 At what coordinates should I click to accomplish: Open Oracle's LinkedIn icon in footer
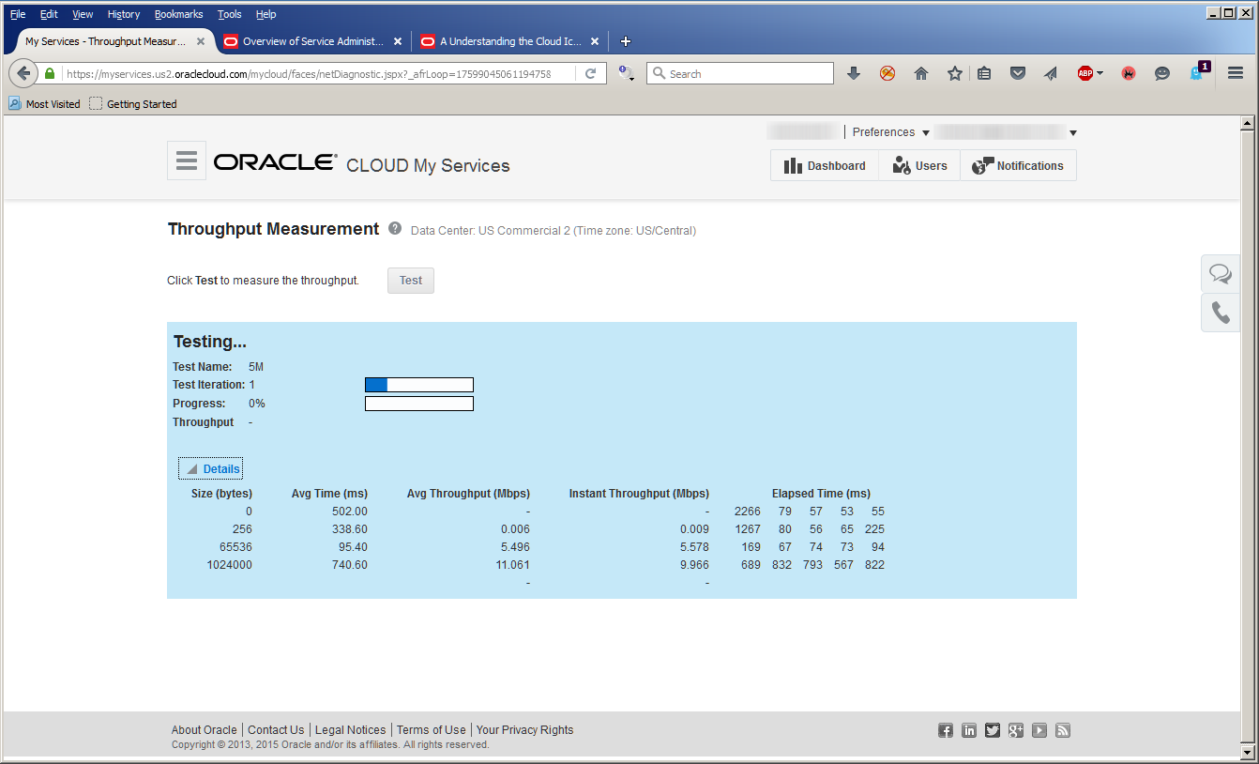[969, 730]
